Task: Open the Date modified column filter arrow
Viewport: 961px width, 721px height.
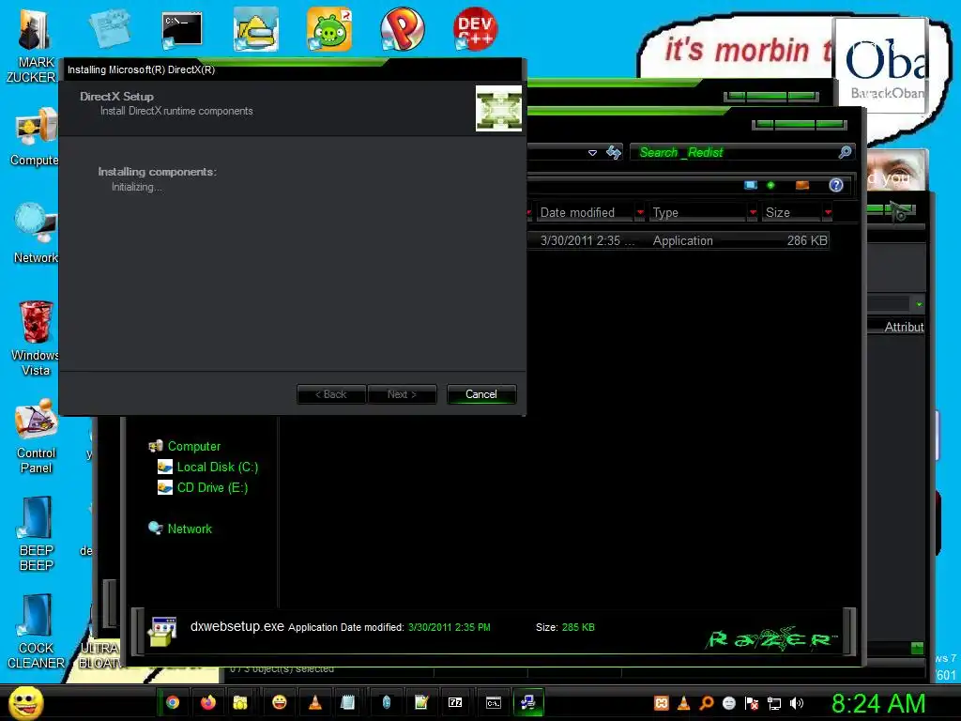Action: 640,213
